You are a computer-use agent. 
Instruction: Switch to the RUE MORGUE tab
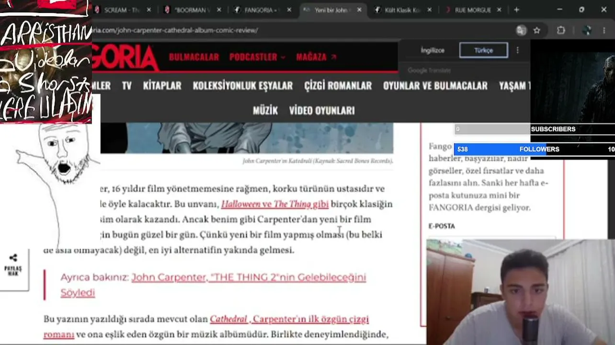[x=472, y=10]
